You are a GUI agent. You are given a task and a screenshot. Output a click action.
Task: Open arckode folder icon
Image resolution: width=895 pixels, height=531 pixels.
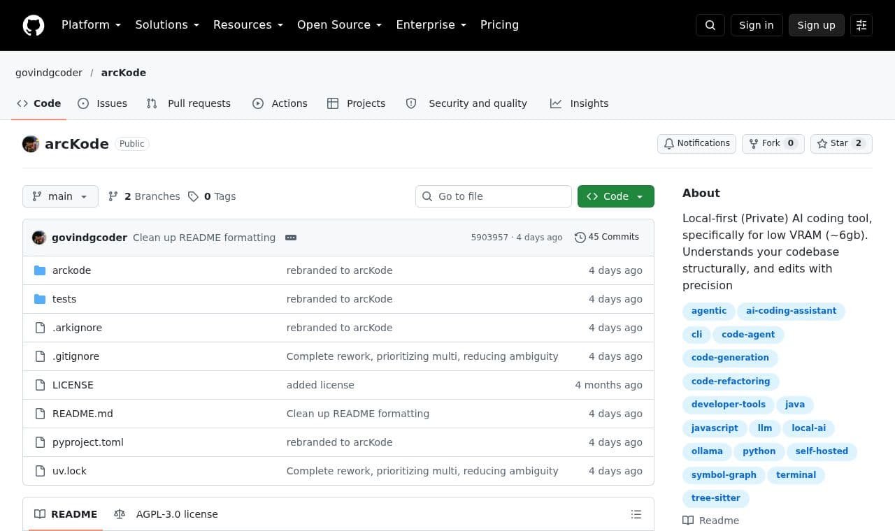(x=40, y=270)
